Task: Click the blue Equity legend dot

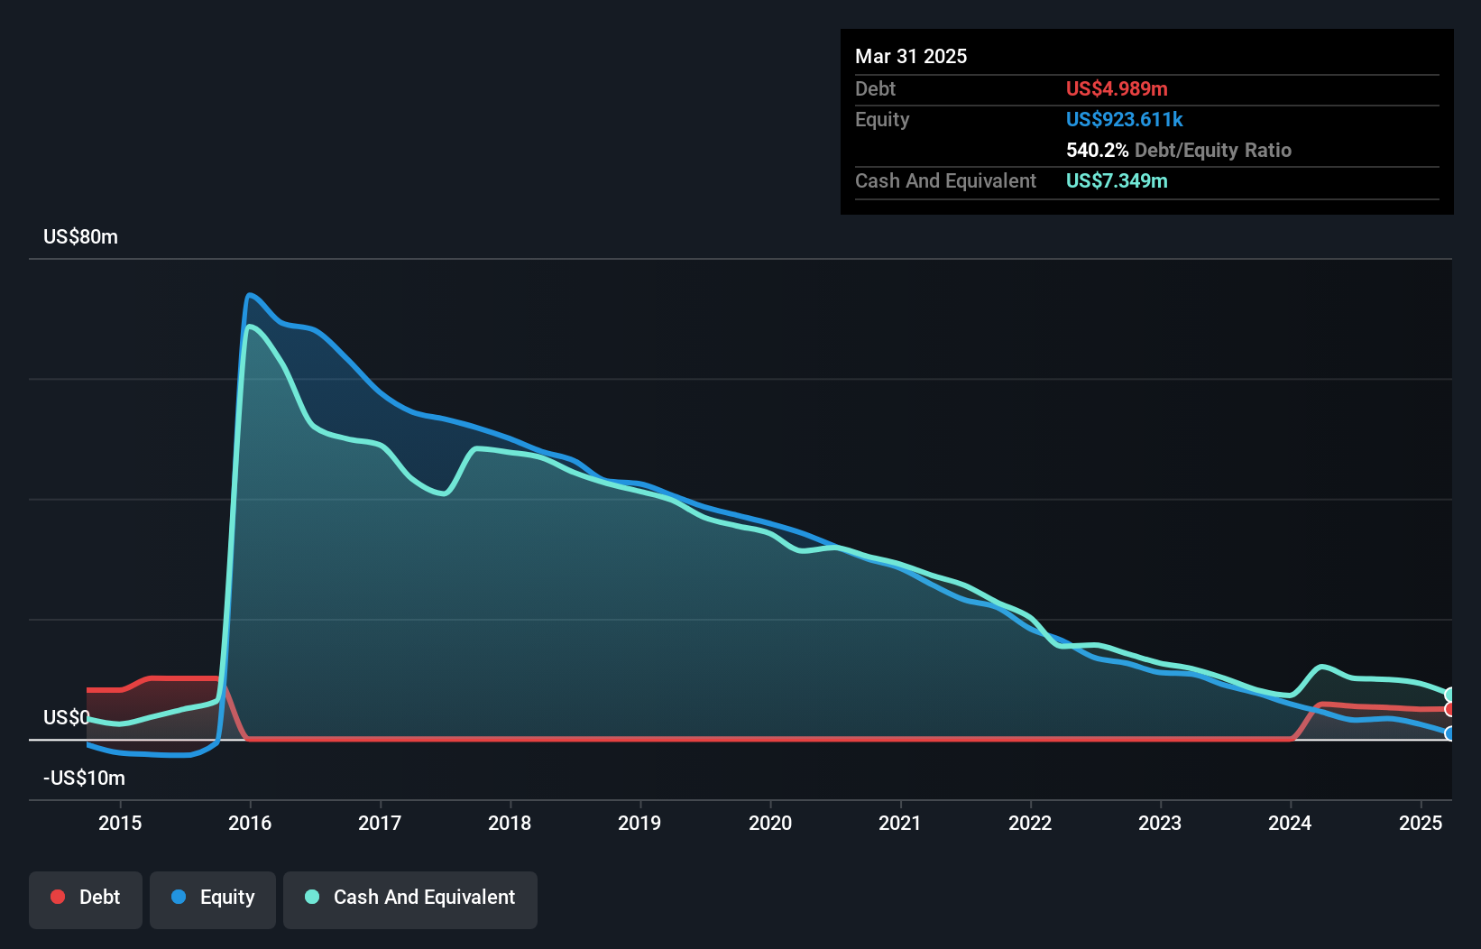Action: [x=179, y=897]
